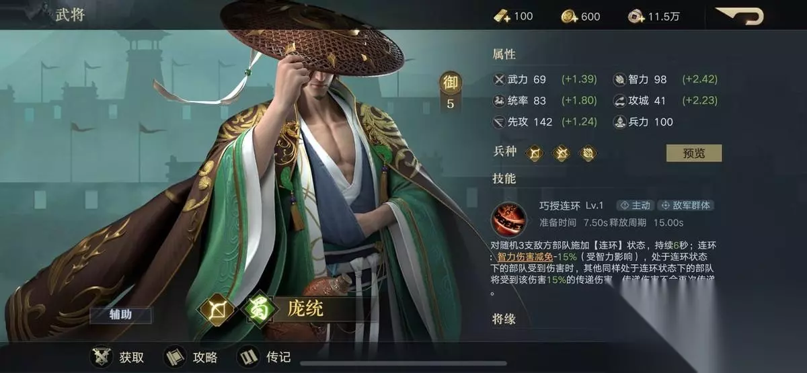Tap the 辅助 support role label
The image size is (807, 373).
[x=121, y=315]
